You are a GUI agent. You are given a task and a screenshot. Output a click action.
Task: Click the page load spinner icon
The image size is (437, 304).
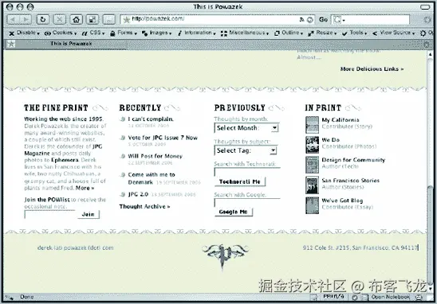tap(427, 20)
